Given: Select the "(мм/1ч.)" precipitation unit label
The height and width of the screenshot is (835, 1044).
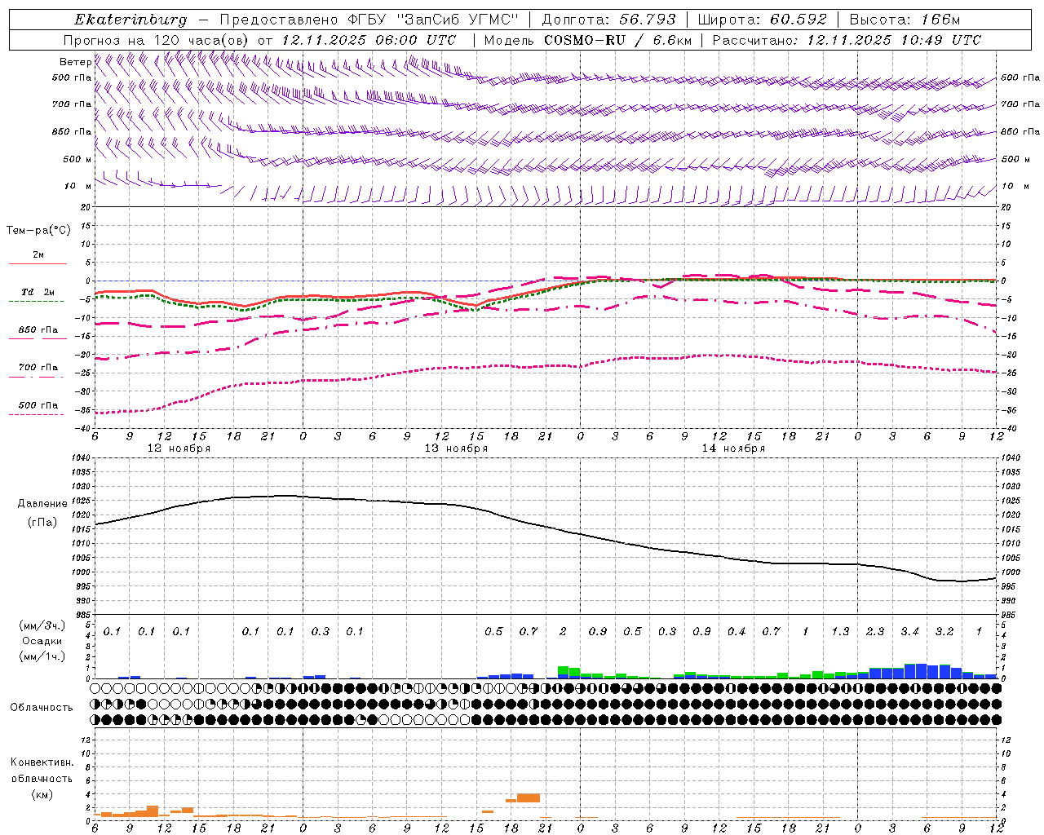Looking at the screenshot, I should click(42, 656).
